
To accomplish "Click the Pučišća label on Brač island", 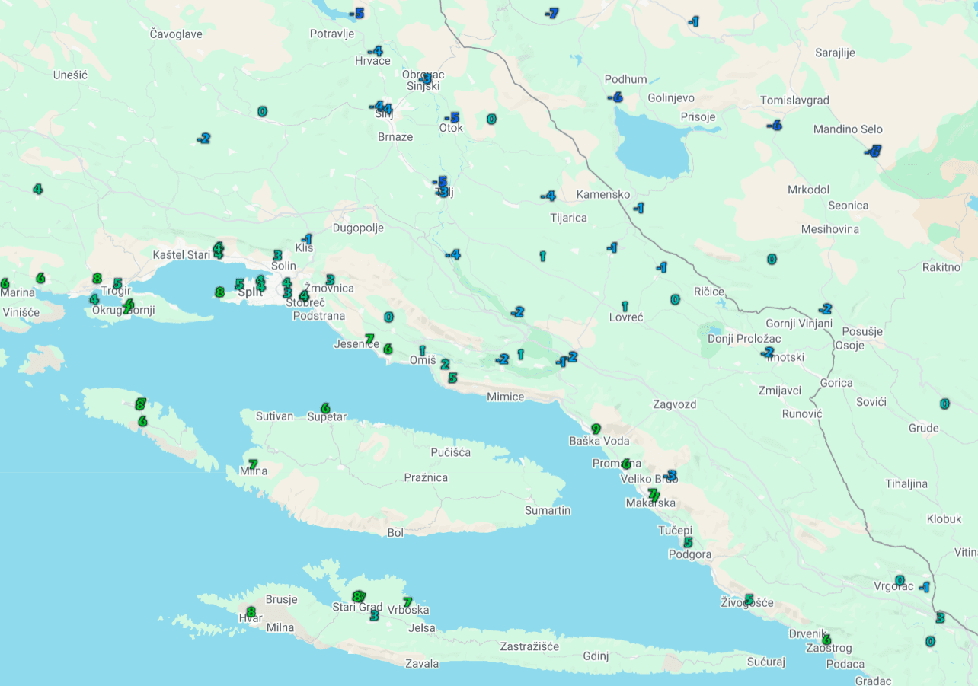I will [x=450, y=452].
